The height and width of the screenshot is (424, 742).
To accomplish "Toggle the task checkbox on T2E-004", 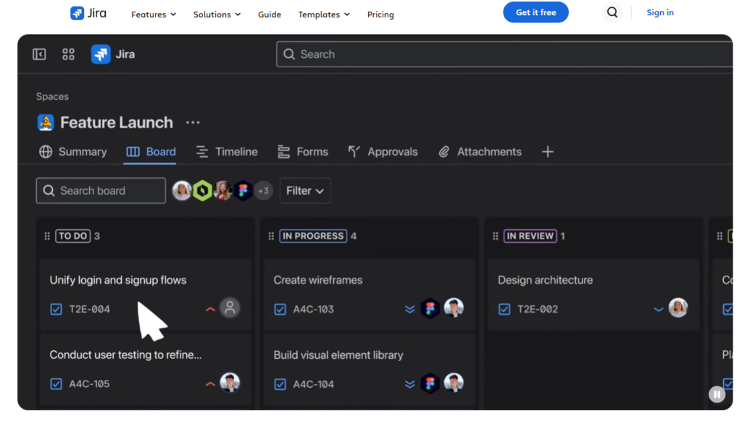I will pyautogui.click(x=56, y=309).
